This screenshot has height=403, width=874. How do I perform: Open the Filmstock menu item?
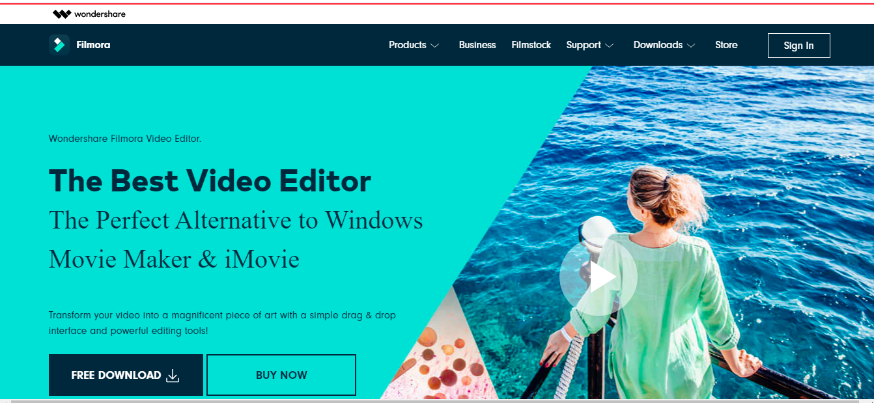coord(531,45)
